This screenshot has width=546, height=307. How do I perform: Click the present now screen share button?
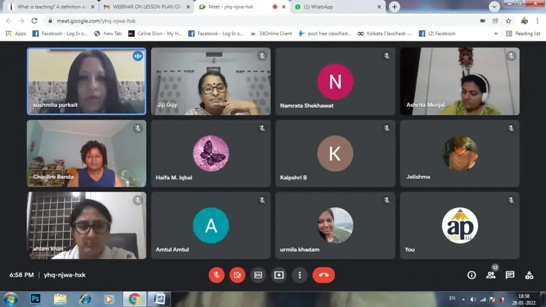pos(279,275)
